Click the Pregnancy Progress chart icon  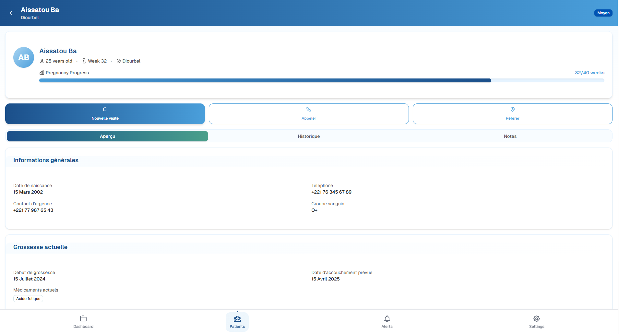coord(42,73)
